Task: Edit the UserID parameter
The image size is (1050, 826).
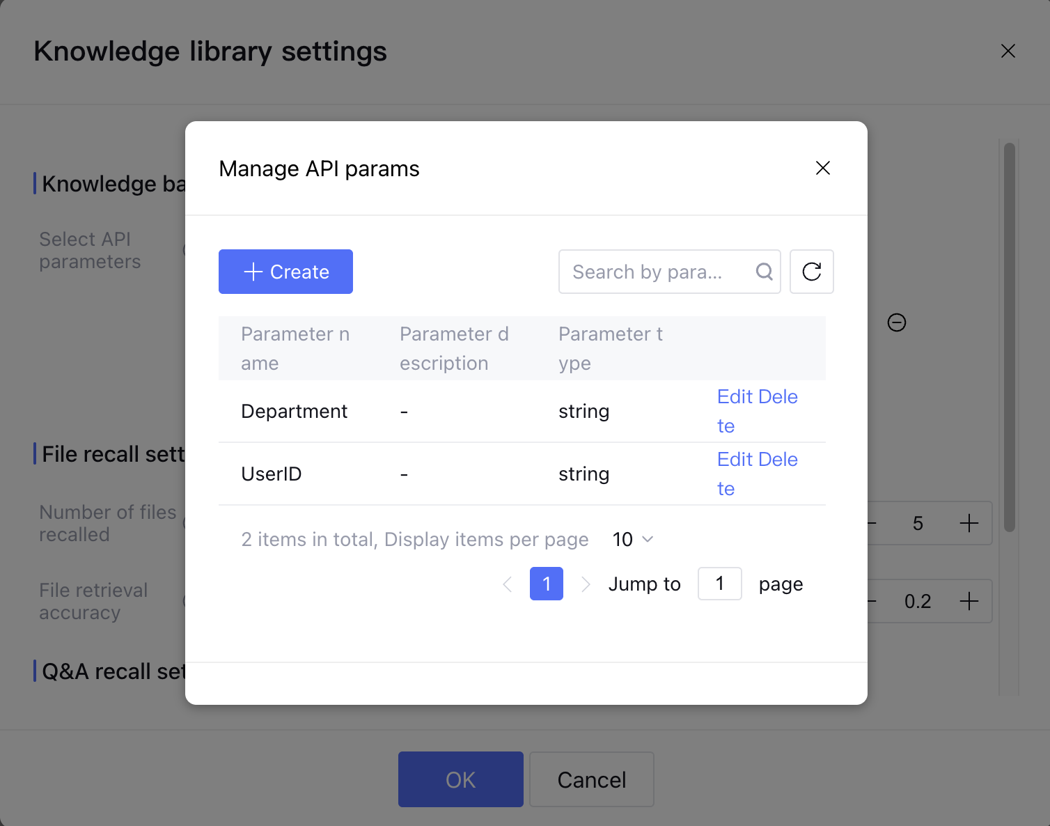Action: click(735, 460)
